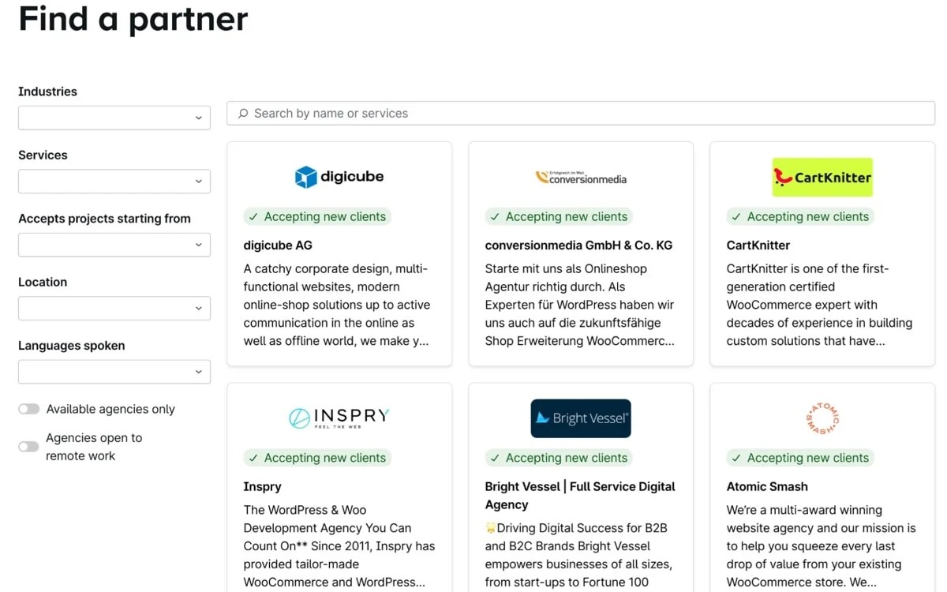The width and height of the screenshot is (947, 592).
Task: Open the Industries dropdown
Action: pyautogui.click(x=114, y=118)
